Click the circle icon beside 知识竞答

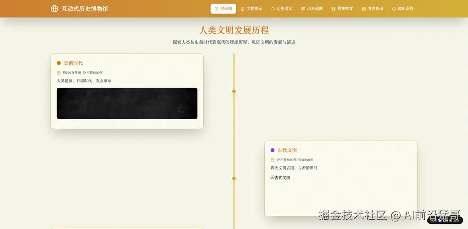[x=394, y=9]
